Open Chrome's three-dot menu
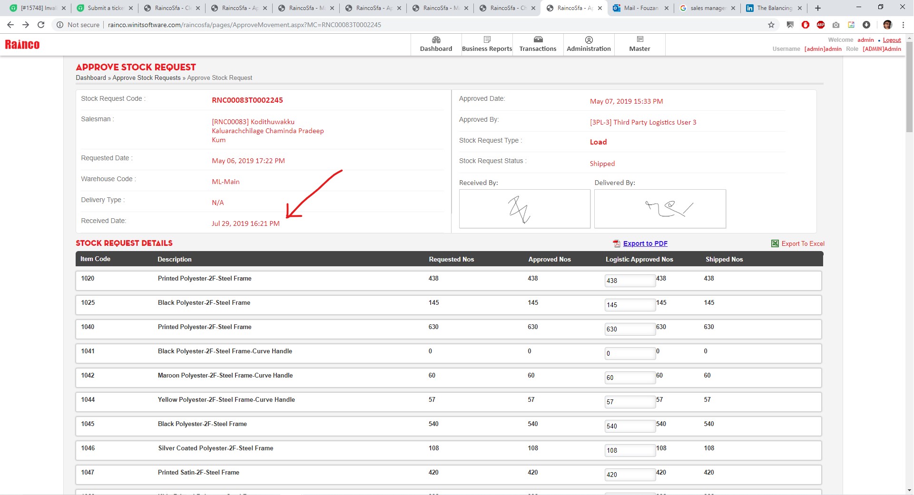The image size is (914, 495). [x=903, y=25]
